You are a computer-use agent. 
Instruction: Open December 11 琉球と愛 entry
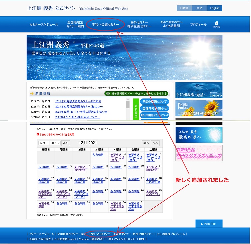pos(152,168)
